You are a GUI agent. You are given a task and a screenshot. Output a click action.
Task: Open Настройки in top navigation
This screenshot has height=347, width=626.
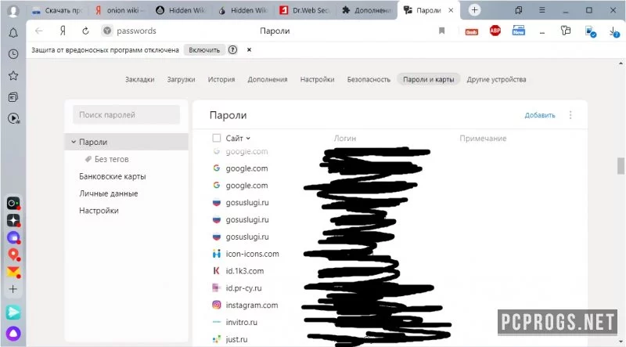click(318, 80)
